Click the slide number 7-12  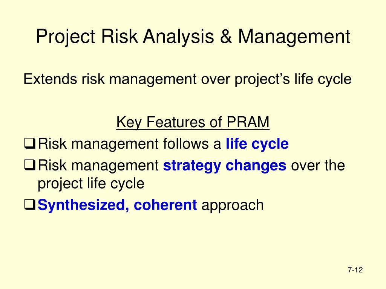pyautogui.click(x=355, y=270)
